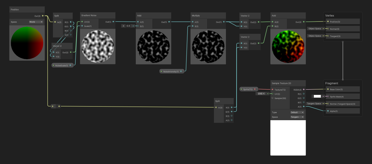The height and width of the screenshot is (164, 372).
Task: Click the Tangent Space default label
Action: [314, 104]
